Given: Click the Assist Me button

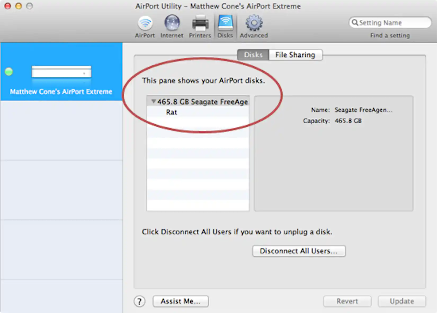Looking at the screenshot, I should coord(180,301).
